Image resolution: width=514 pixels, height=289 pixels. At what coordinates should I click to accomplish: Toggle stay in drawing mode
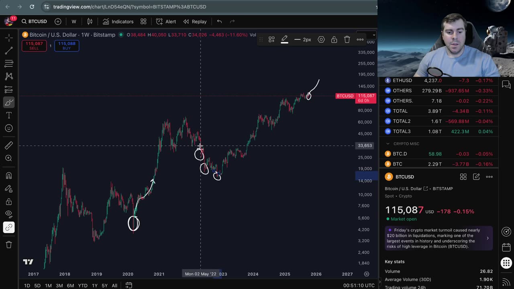click(x=9, y=189)
